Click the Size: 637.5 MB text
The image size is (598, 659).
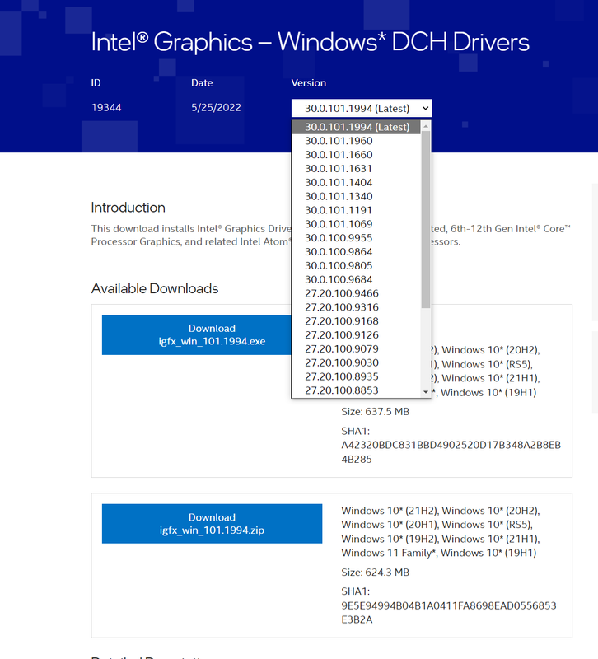click(x=376, y=411)
